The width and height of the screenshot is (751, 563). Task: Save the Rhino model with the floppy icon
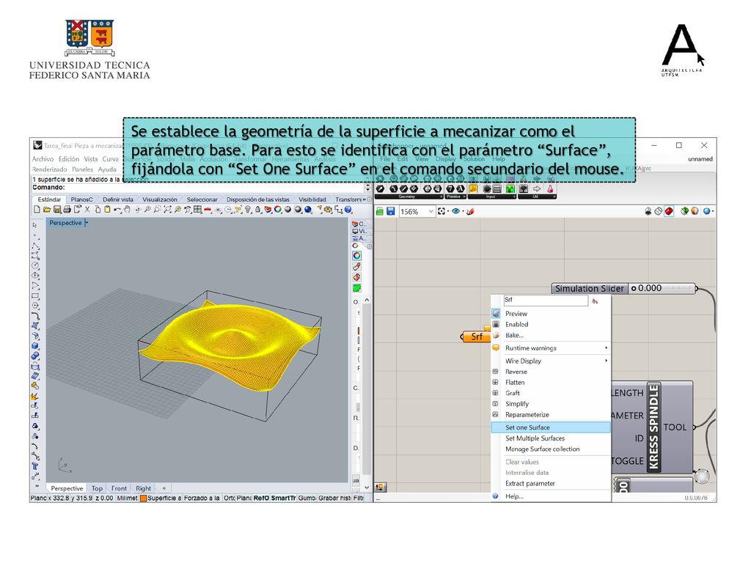click(x=57, y=209)
